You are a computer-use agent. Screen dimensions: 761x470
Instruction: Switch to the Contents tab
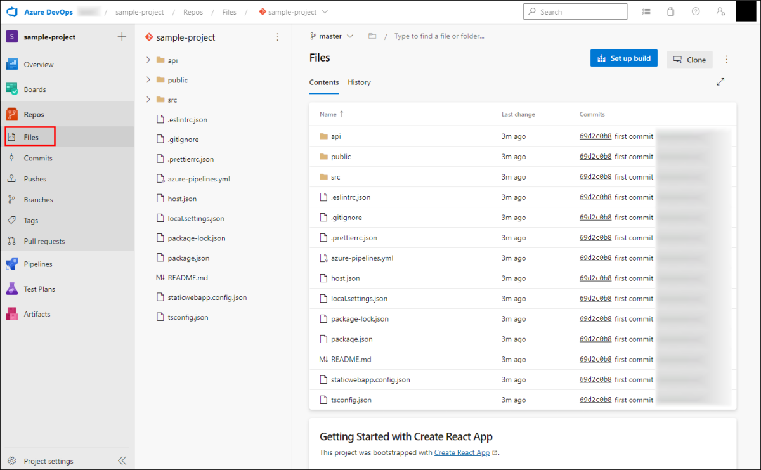(x=324, y=82)
